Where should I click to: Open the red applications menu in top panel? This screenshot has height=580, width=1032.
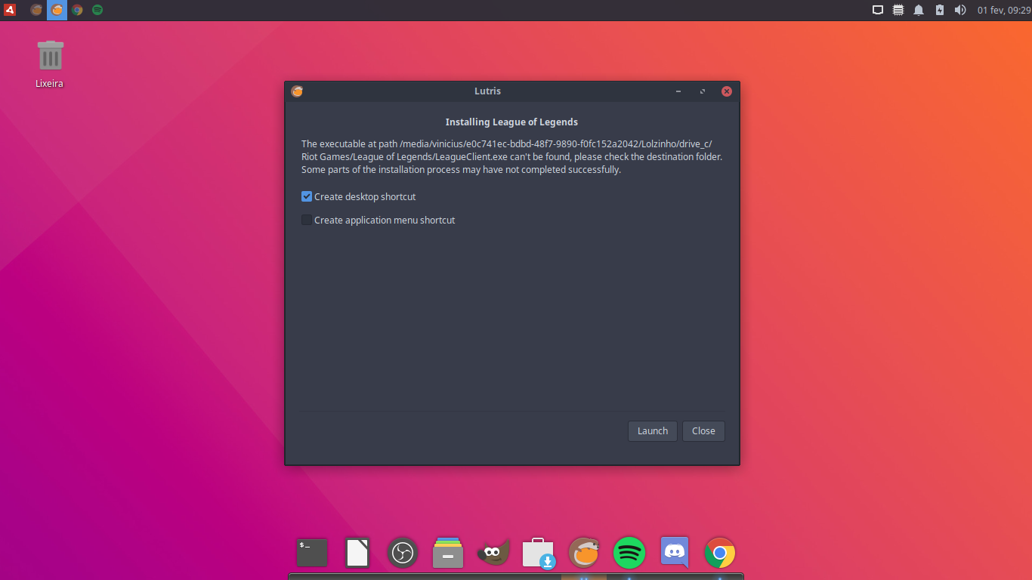pyautogui.click(x=10, y=10)
